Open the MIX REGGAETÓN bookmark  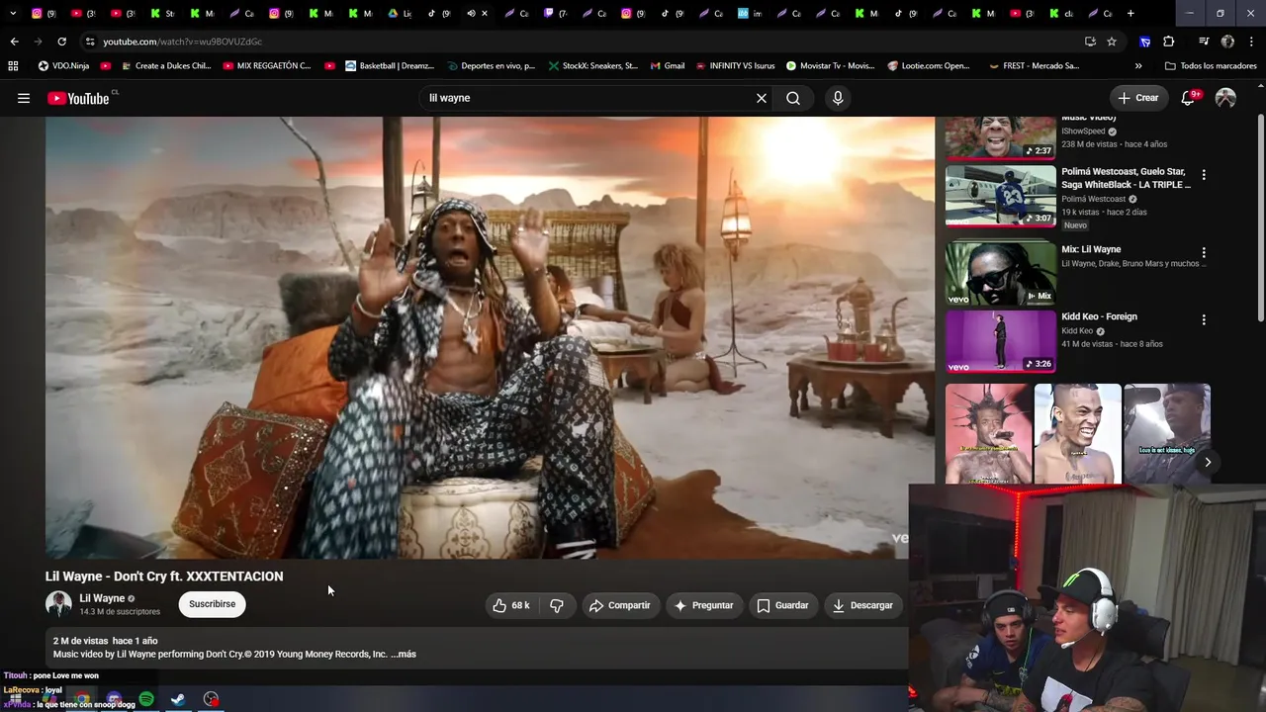[x=266, y=66]
